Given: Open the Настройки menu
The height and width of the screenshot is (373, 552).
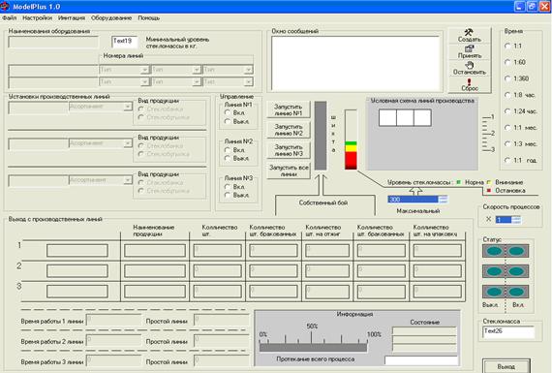Looking at the screenshot, I should [37, 18].
